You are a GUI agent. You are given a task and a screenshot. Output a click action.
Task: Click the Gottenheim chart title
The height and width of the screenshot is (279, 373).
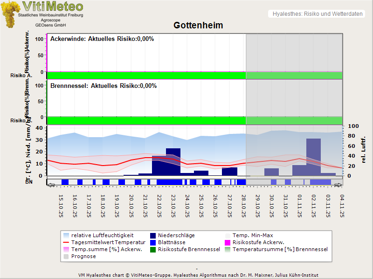pos(198,26)
